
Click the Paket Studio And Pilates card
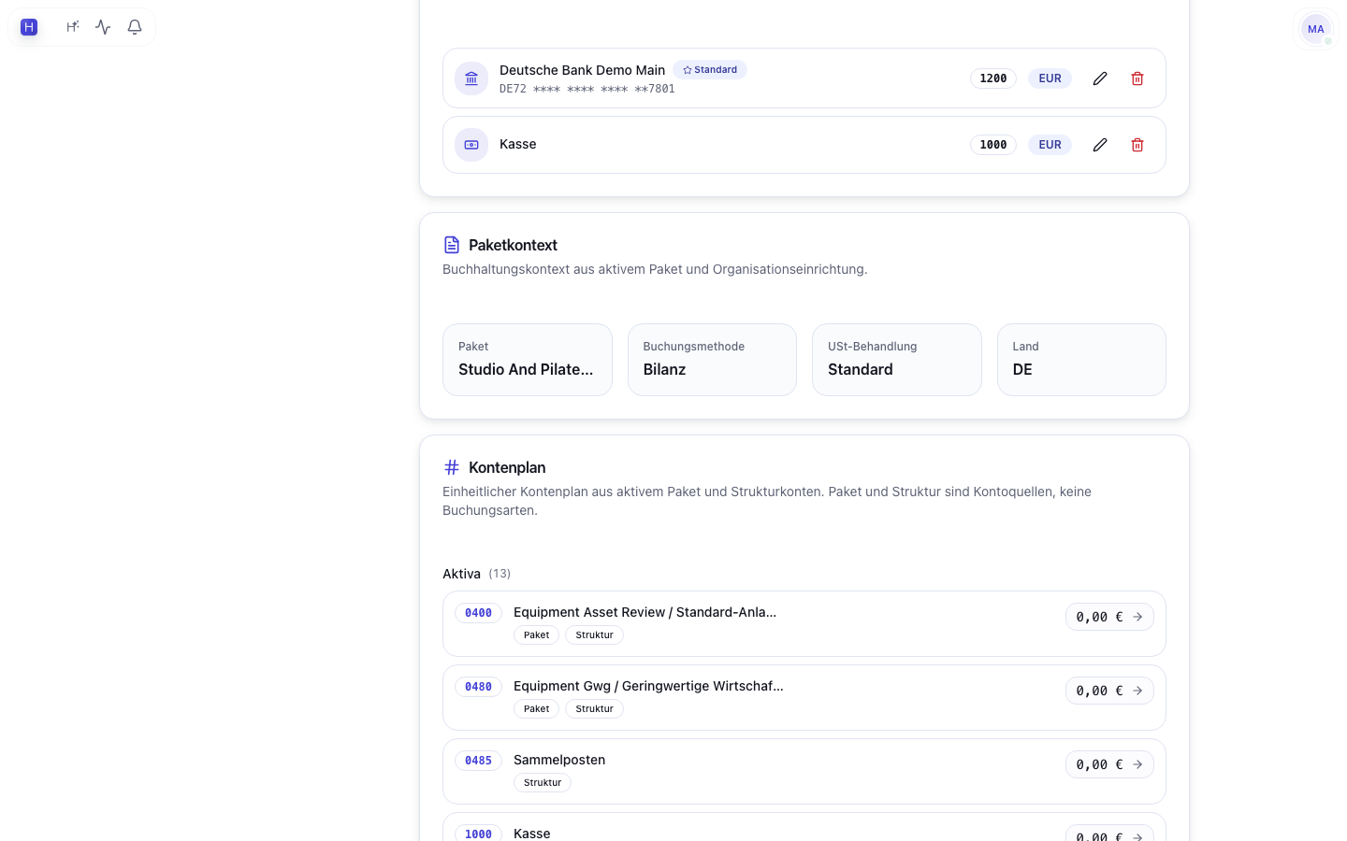(x=528, y=360)
